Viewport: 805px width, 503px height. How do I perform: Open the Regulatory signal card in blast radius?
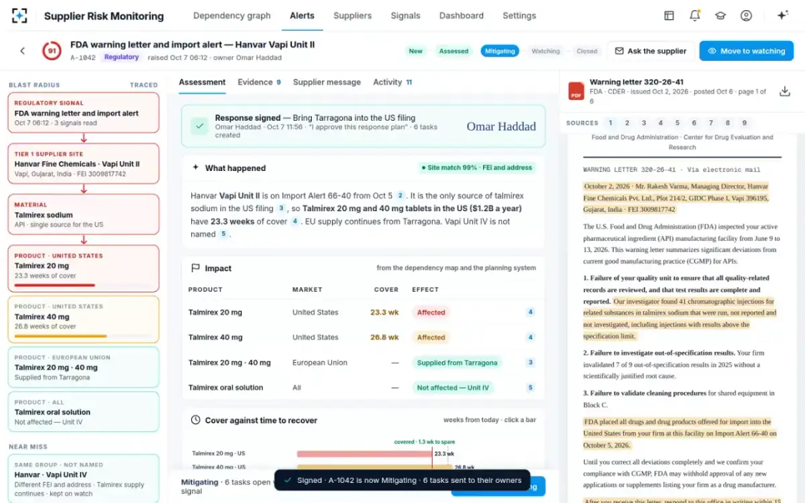pos(83,113)
